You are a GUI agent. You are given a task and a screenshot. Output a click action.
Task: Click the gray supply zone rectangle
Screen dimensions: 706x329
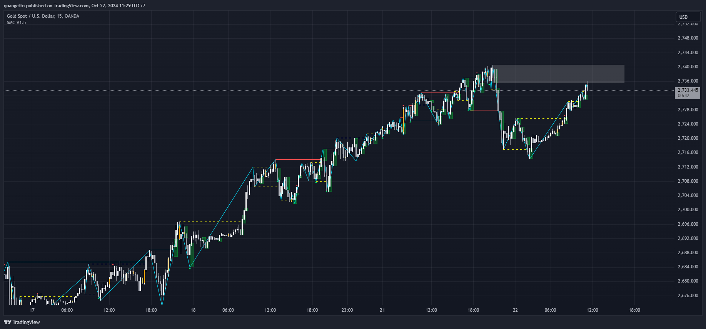[x=559, y=74]
